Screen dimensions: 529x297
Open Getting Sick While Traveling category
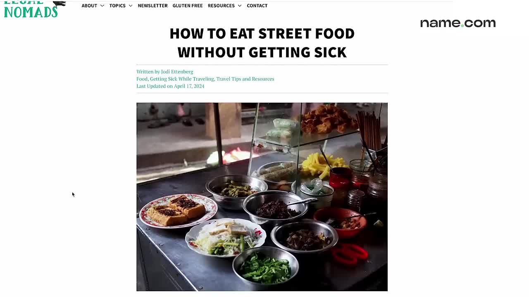(182, 79)
